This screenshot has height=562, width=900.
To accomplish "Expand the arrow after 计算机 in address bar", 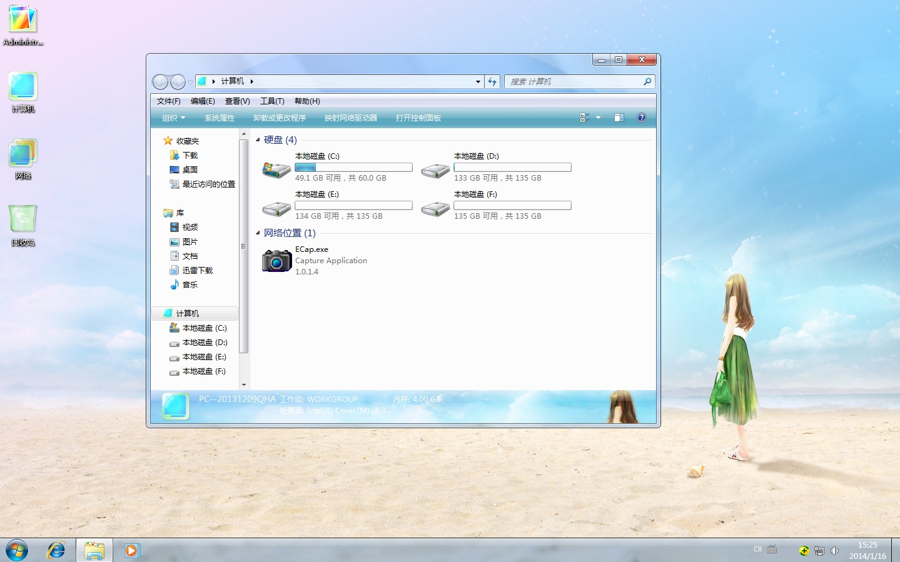I will click(x=251, y=81).
